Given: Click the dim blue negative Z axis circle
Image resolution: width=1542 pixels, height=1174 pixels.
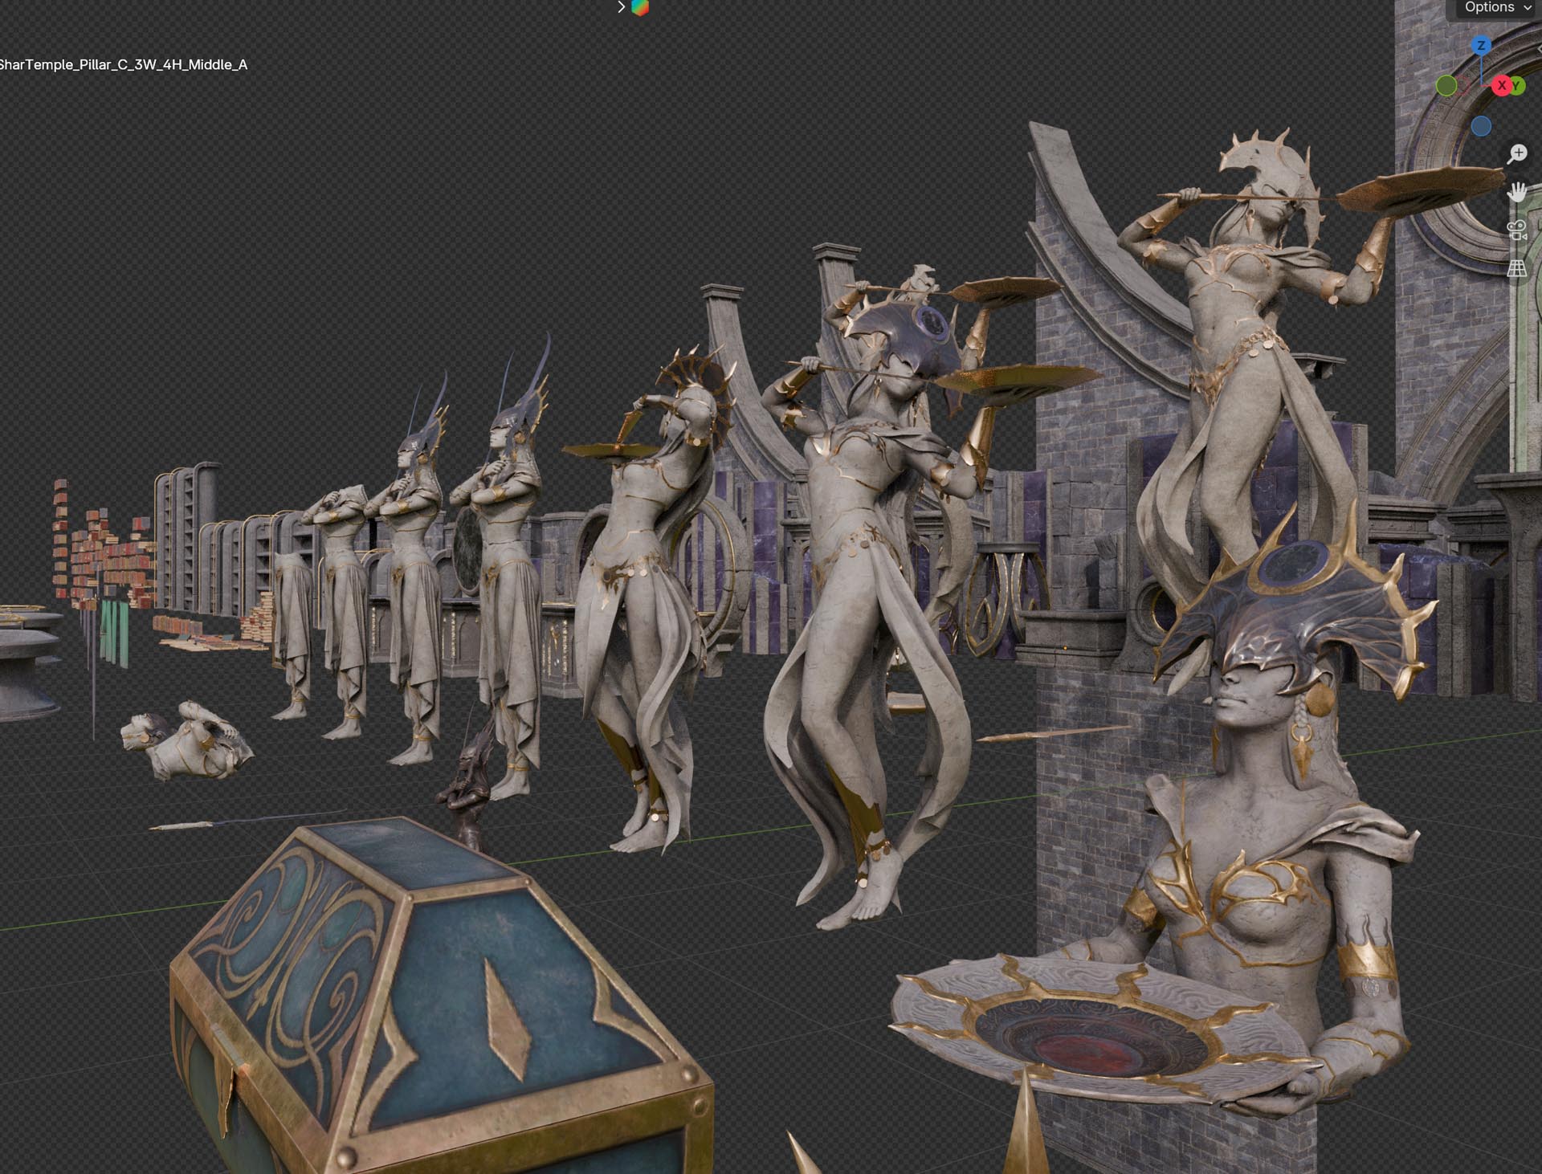Looking at the screenshot, I should [x=1481, y=126].
